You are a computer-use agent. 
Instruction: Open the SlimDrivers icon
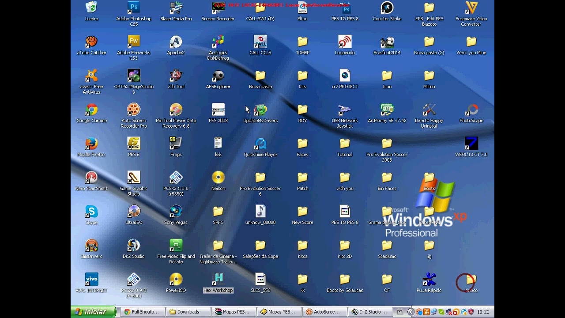click(91, 246)
